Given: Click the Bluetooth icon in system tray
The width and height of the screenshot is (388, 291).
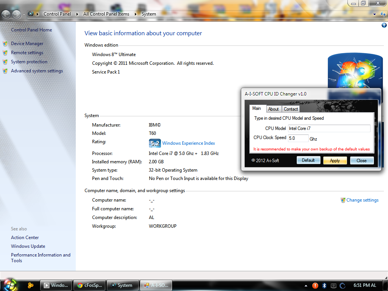Looking at the screenshot, I should coord(324,285).
